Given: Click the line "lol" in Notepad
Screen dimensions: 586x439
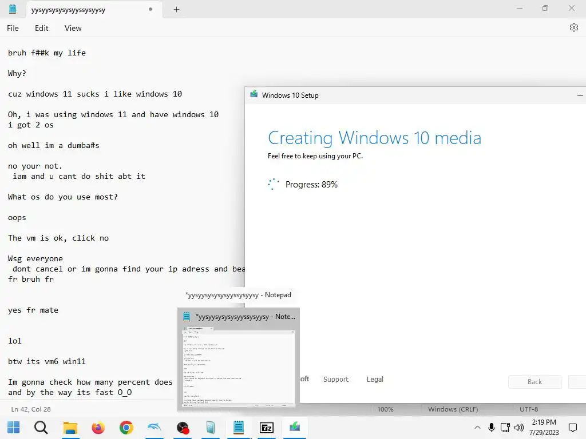Looking at the screenshot, I should pyautogui.click(x=14, y=341).
